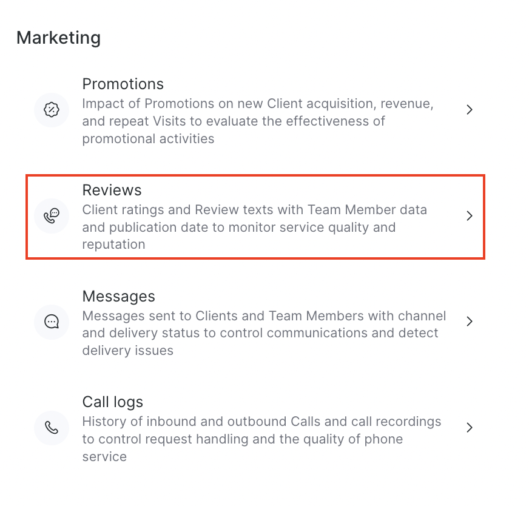Click the Messages chat bubble icon
This screenshot has height=506, width=529.
[x=52, y=322]
